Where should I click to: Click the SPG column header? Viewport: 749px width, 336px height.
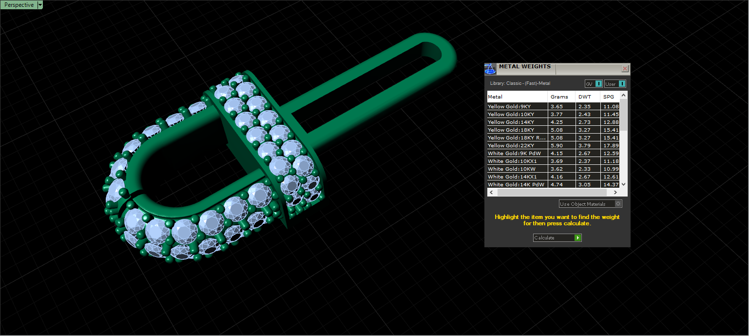click(610, 97)
